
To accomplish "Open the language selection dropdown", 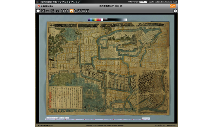I will [143, 2].
